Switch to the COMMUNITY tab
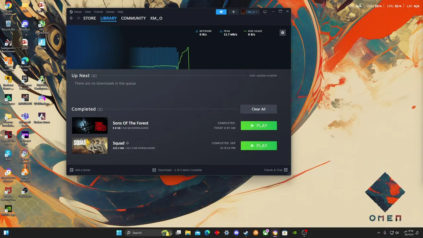Viewport: 423px width, 238px height. pos(134,18)
